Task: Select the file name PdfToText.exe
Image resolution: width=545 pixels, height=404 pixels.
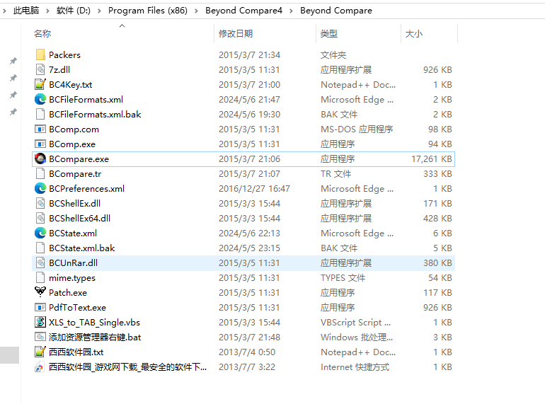Action: coord(78,308)
